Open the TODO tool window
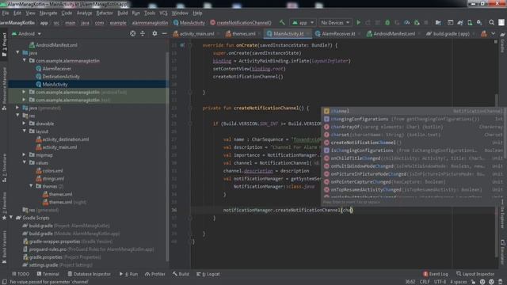507x285 pixels. [x=21, y=274]
